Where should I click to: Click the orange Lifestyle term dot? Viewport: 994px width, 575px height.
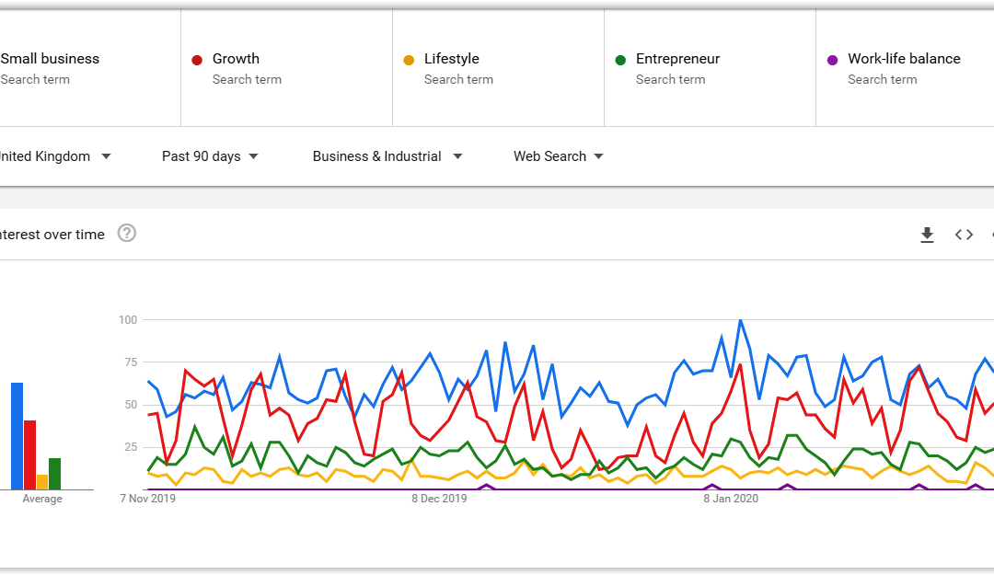pyautogui.click(x=409, y=60)
